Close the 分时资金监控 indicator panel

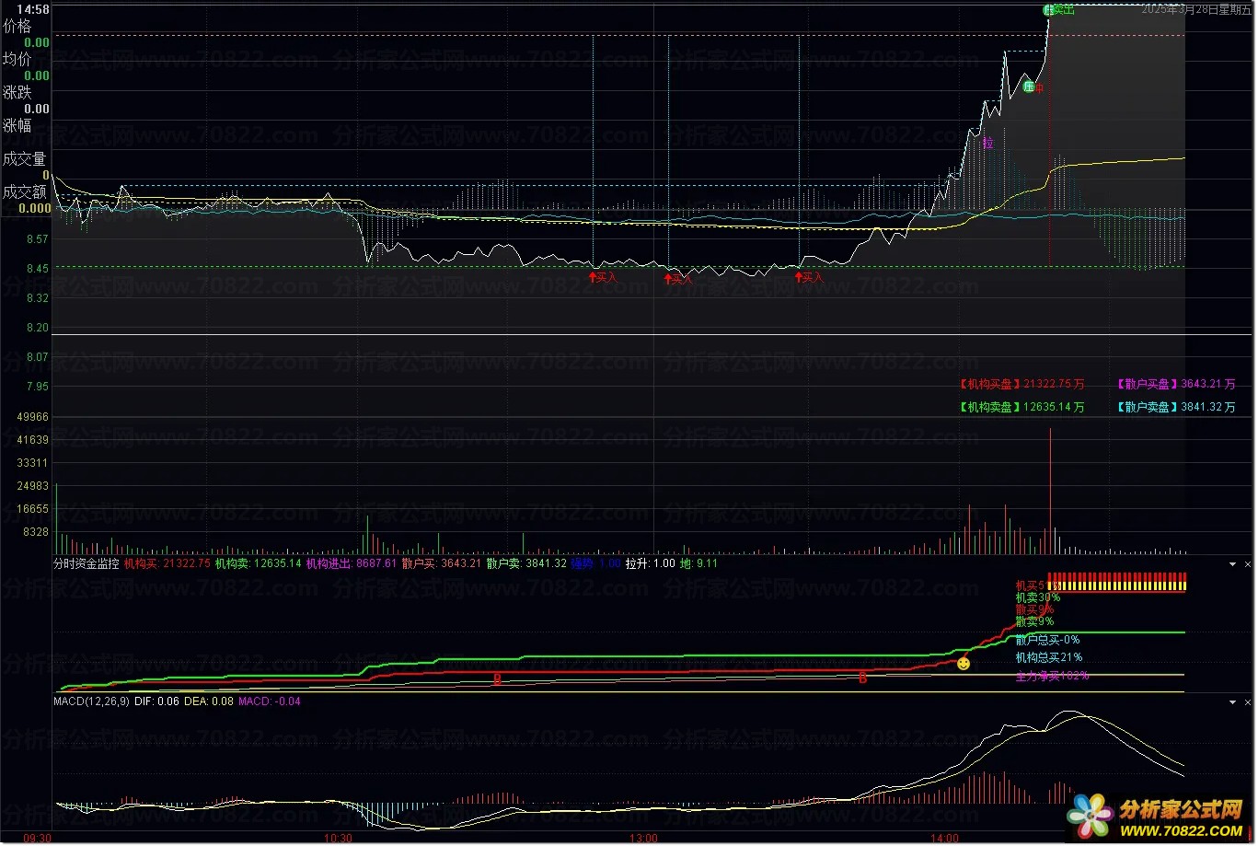click(x=1248, y=563)
